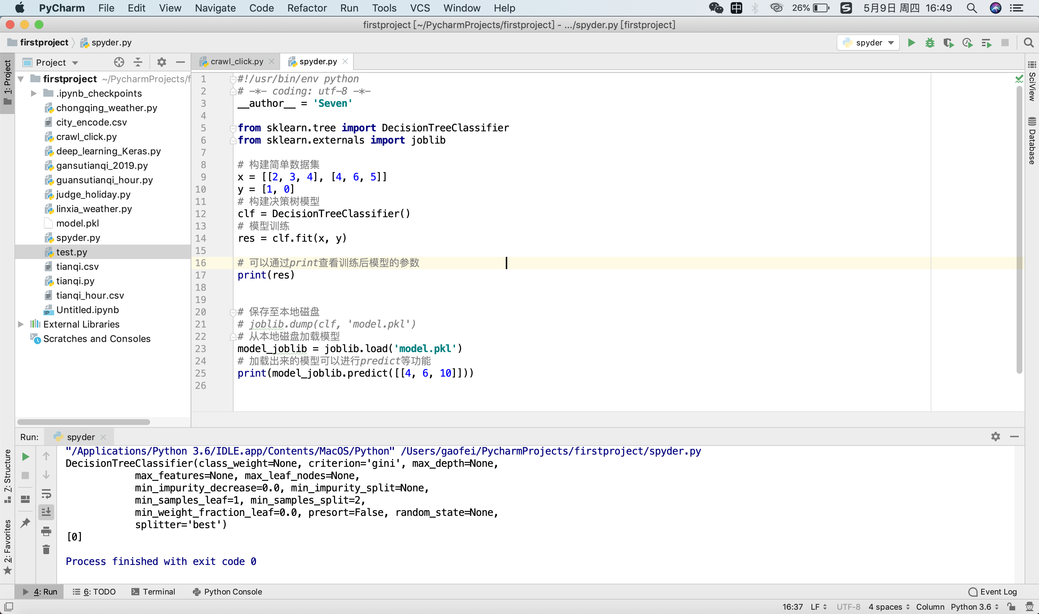Run with Coverage icon in top toolbar
The image size is (1039, 614).
point(948,43)
